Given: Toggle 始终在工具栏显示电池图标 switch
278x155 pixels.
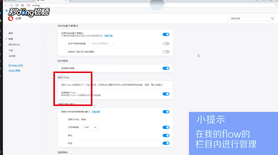Looking at the screenshot, I should (x=166, y=52).
